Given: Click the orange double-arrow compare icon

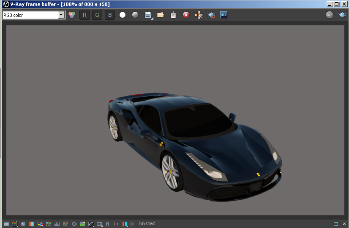Looking at the screenshot, I should pyautogui.click(x=116, y=224).
